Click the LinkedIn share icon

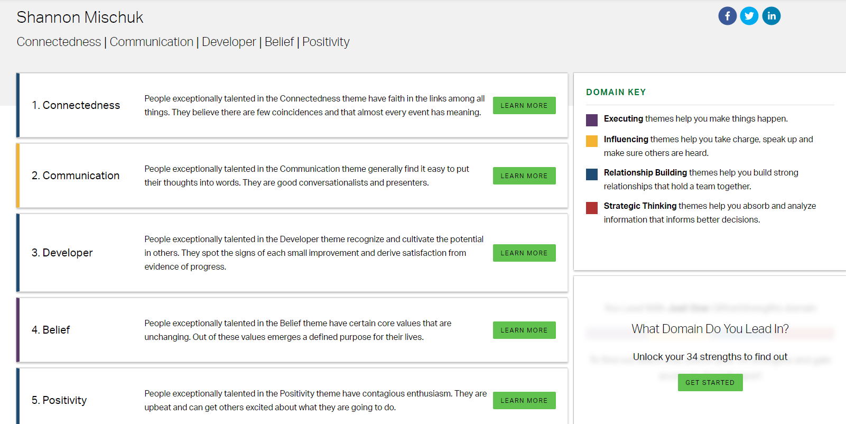[x=771, y=16]
